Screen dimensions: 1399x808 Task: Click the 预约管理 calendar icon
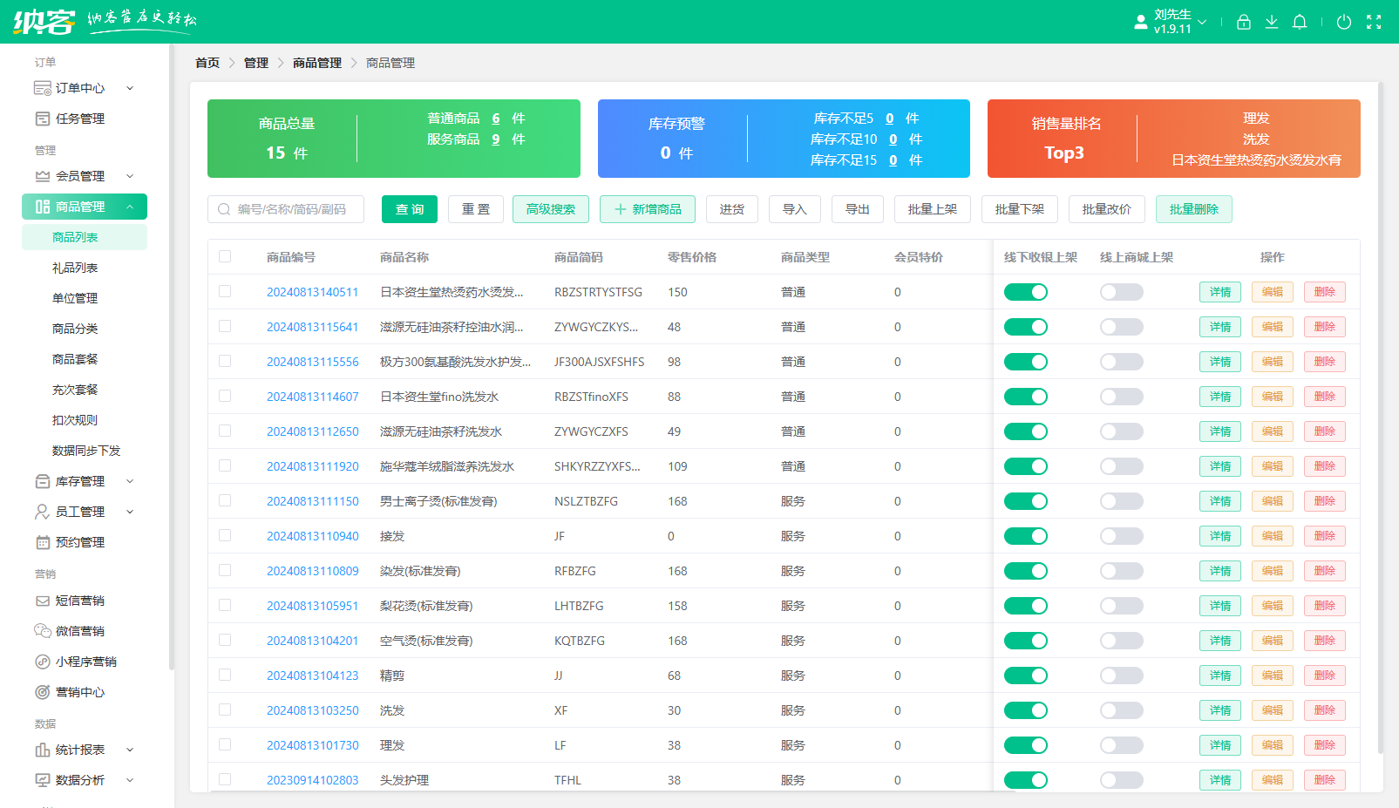(42, 542)
